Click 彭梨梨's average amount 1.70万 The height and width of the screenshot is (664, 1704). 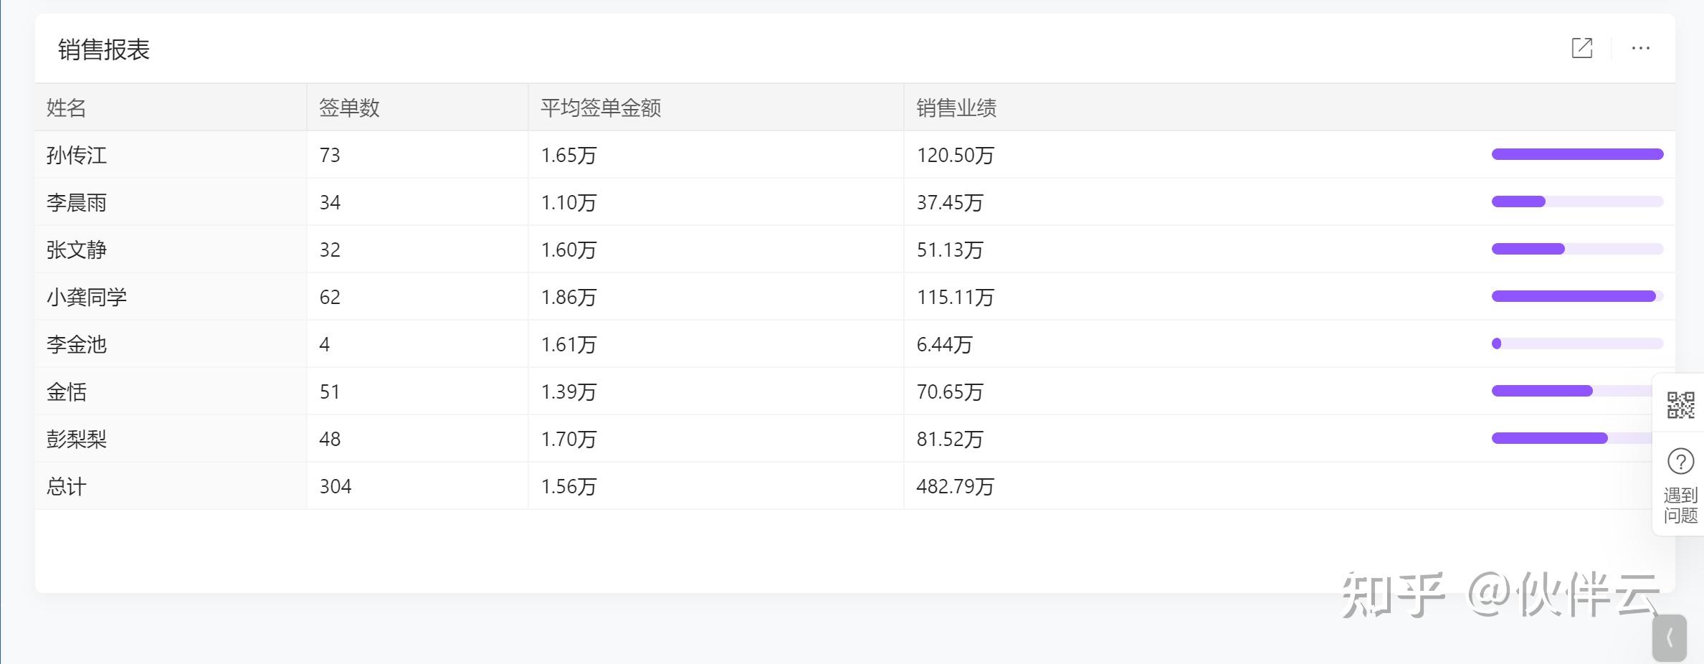point(568,440)
